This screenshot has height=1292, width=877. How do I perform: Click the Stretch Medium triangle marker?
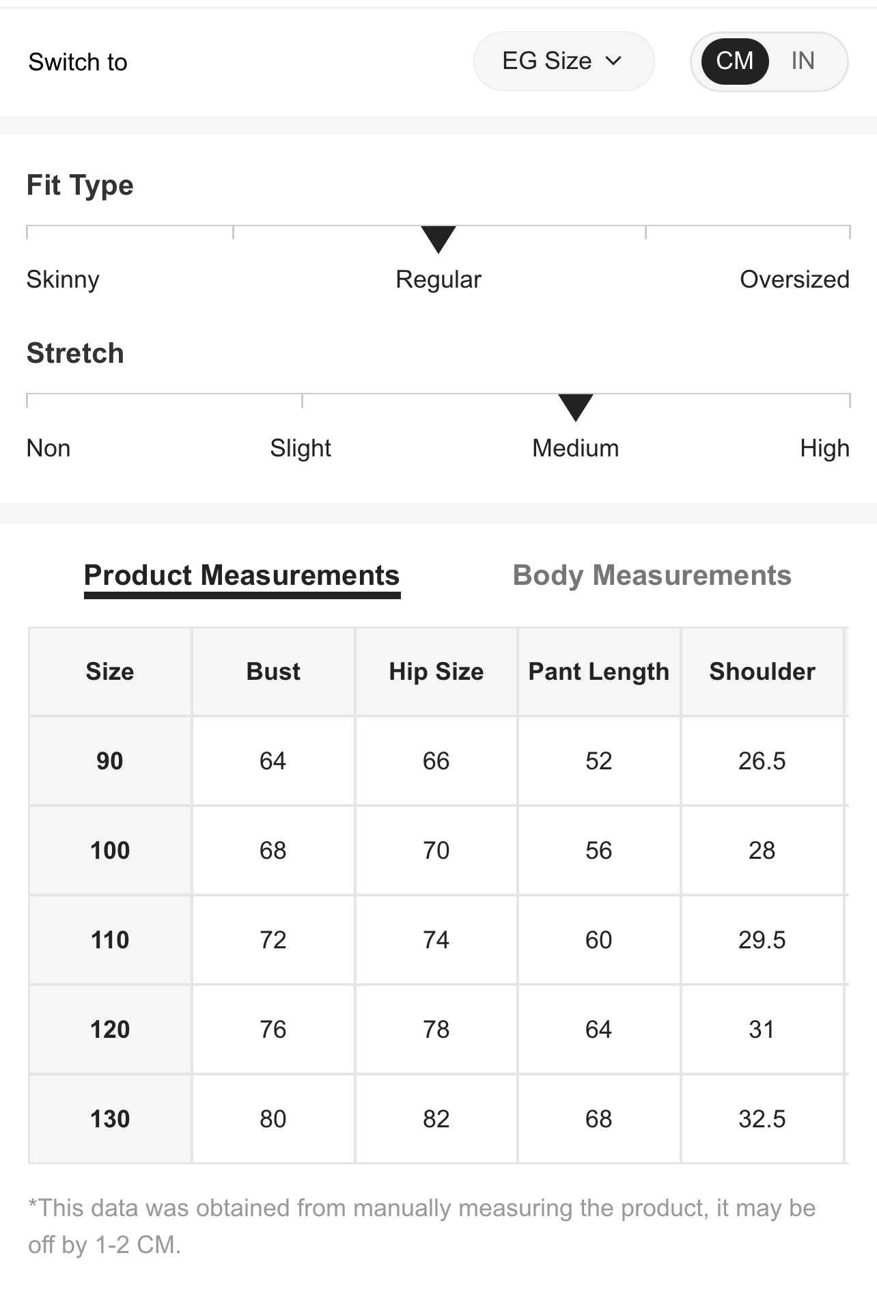click(x=575, y=407)
